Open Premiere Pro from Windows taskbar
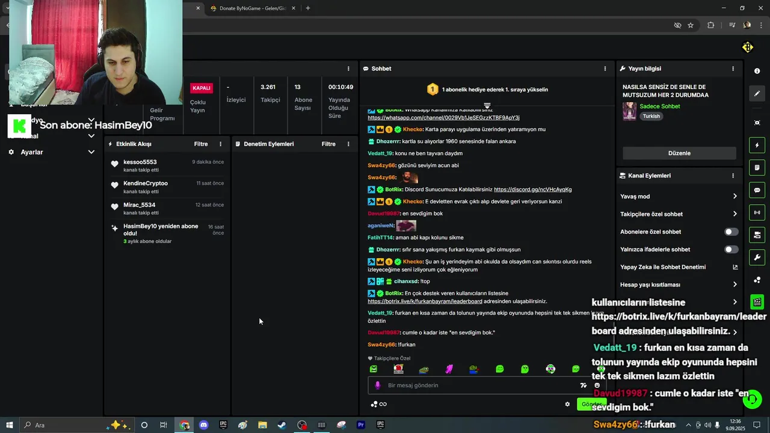Viewport: 770px width, 433px height. pos(361,425)
